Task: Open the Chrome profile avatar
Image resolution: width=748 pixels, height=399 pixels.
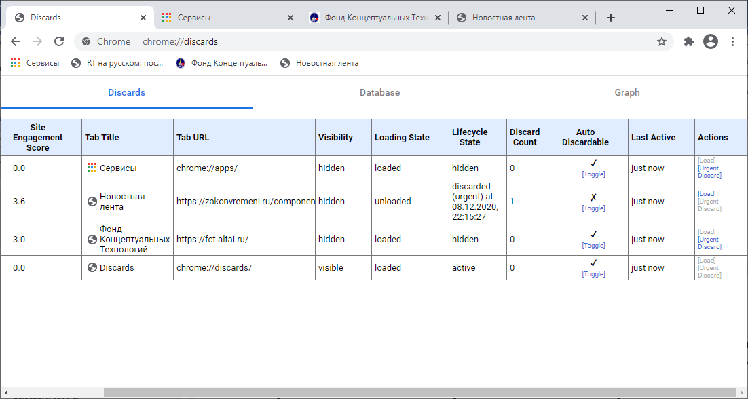Action: point(711,41)
